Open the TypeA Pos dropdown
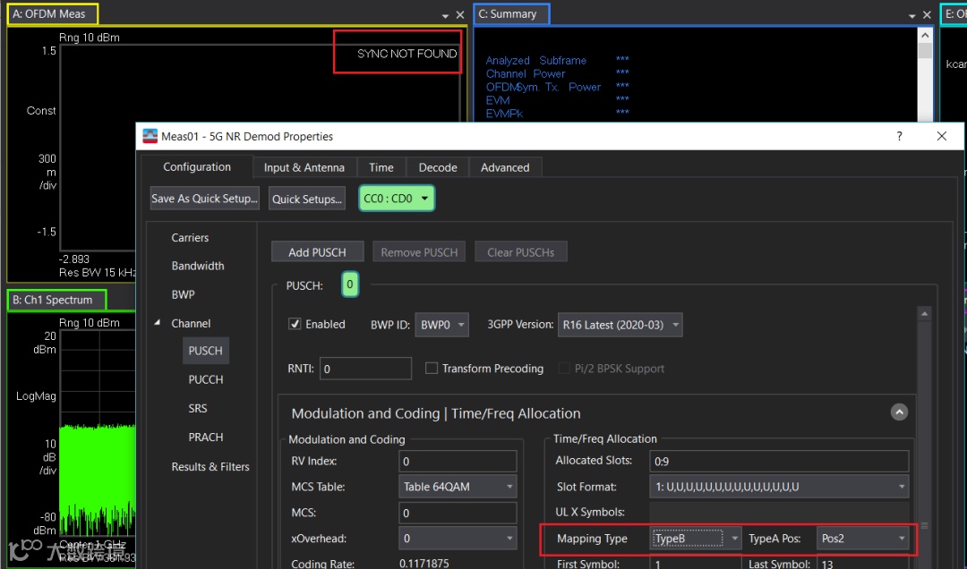 [863, 539]
